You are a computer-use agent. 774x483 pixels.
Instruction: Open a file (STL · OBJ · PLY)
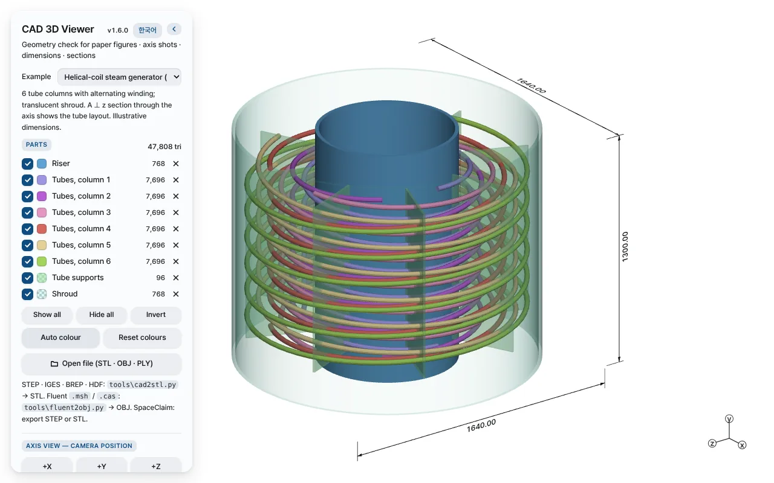click(x=102, y=363)
